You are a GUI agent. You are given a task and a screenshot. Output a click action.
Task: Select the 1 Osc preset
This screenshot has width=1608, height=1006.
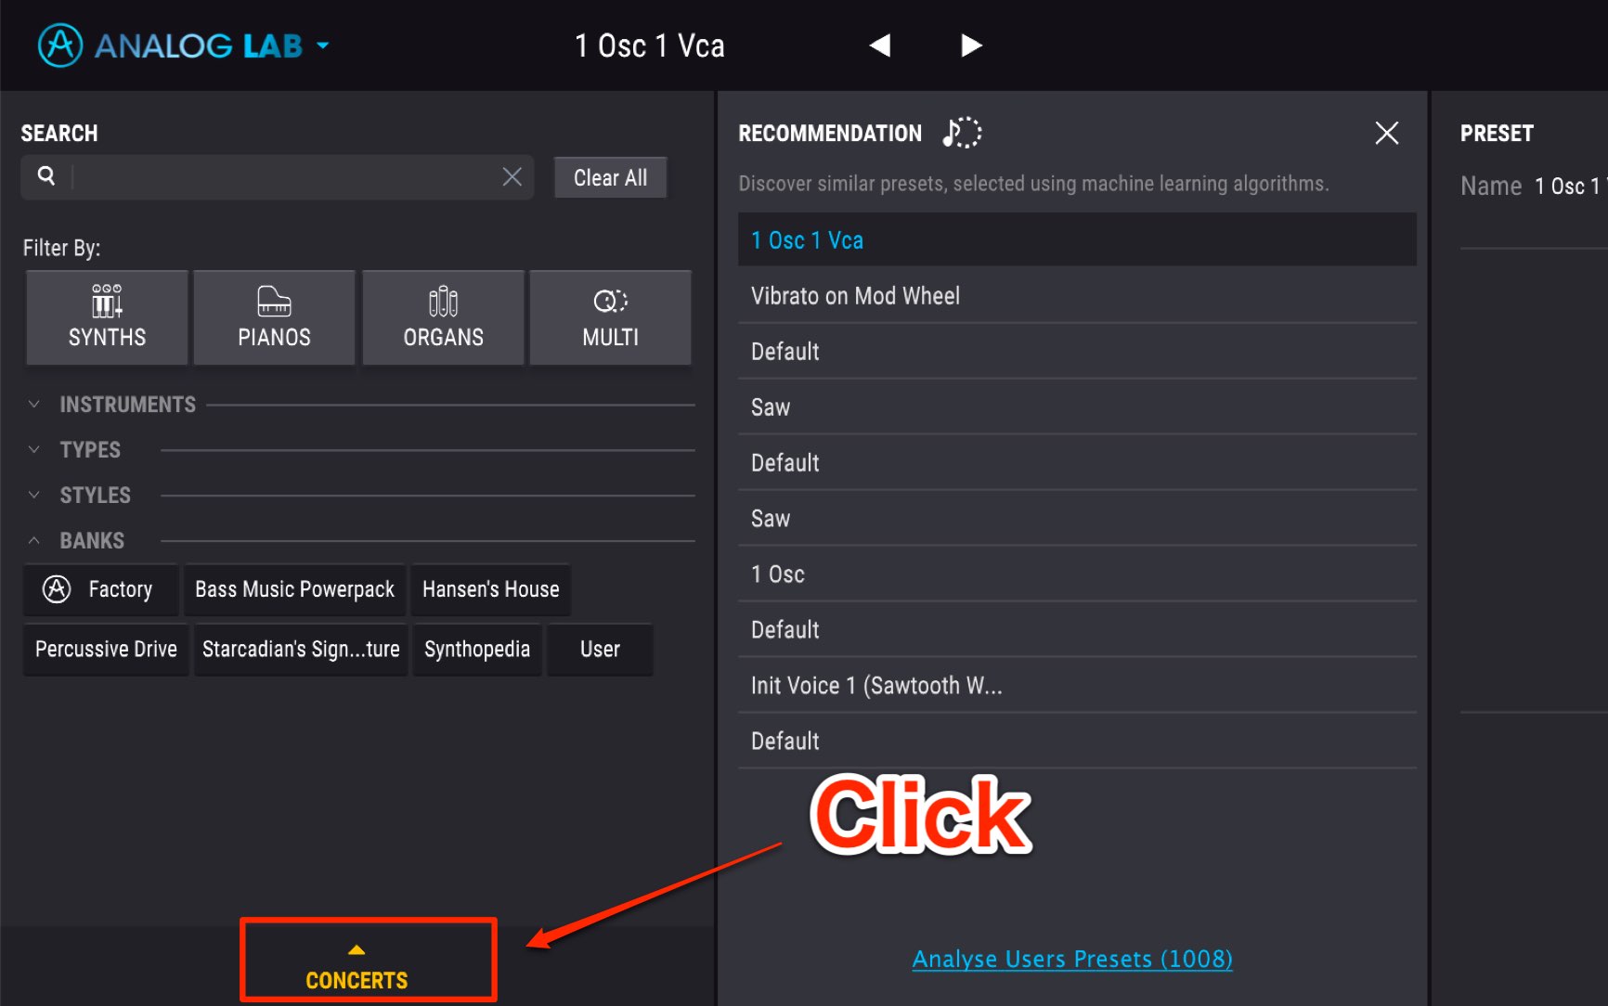tap(1077, 574)
